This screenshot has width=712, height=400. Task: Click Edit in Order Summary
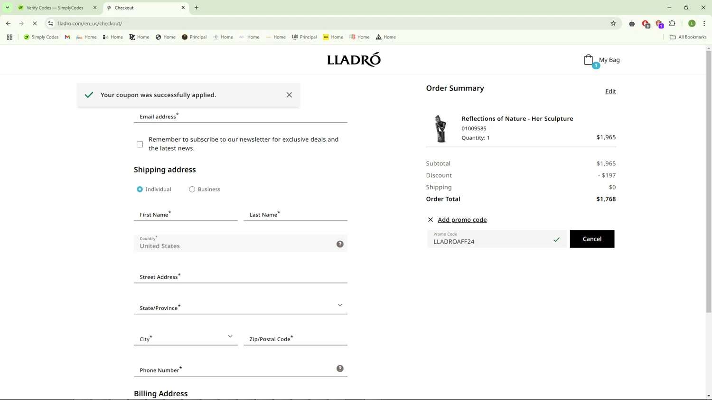[x=610, y=91]
